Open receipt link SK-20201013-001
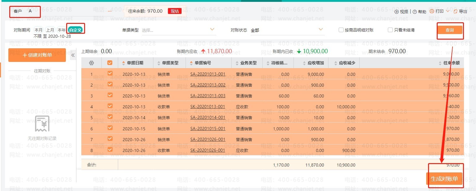476x191 pixels. click(x=208, y=107)
